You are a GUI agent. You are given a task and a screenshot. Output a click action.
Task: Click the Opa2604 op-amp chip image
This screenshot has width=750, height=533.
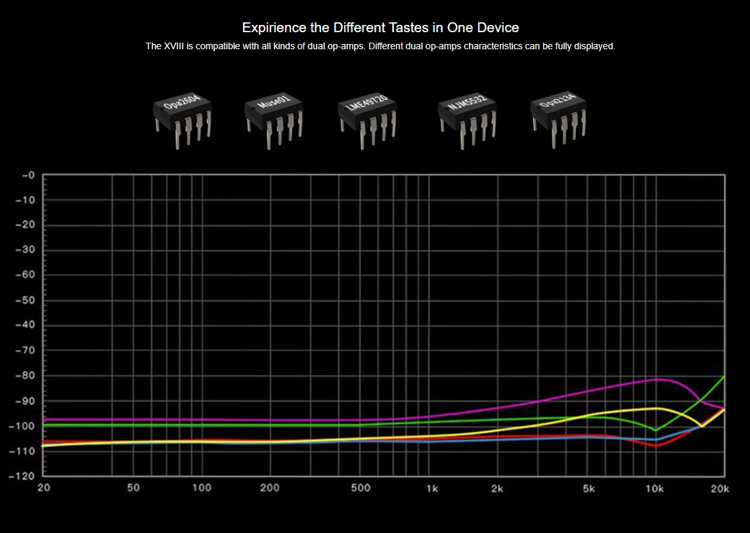pyautogui.click(x=183, y=119)
